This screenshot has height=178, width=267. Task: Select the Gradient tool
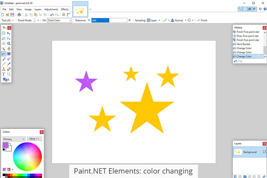pos(9,54)
